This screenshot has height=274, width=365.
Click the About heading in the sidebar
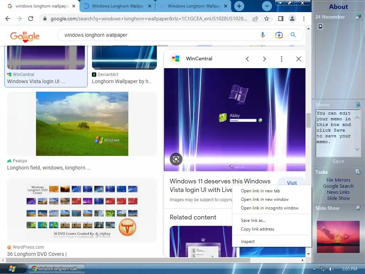pyautogui.click(x=339, y=6)
